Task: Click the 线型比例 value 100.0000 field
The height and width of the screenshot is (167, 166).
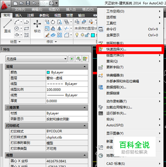Action: (67, 90)
